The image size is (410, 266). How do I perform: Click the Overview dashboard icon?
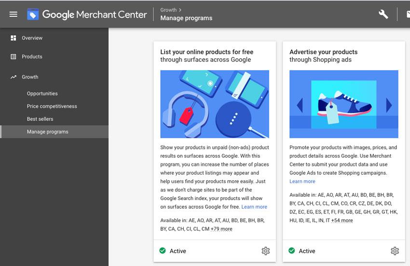[x=14, y=38]
